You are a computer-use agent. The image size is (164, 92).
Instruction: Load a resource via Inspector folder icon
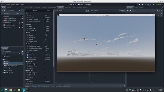click(x=131, y=10)
